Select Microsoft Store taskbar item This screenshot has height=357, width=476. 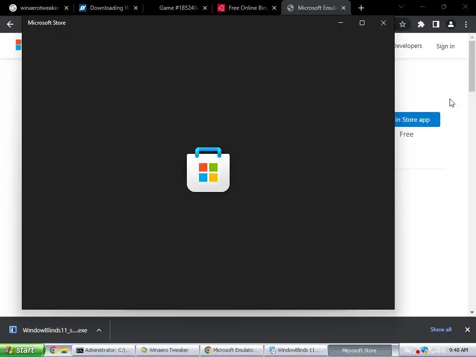click(360, 350)
